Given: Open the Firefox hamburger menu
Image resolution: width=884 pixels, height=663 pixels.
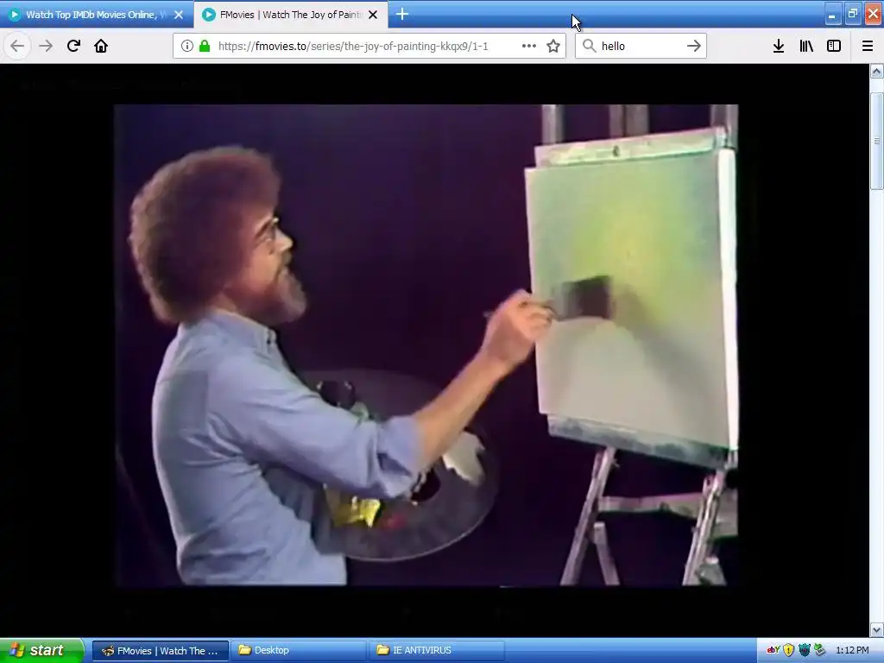Looking at the screenshot, I should (868, 46).
